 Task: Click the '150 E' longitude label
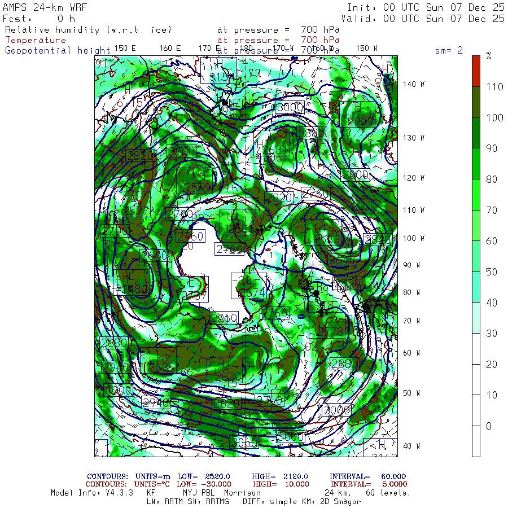click(125, 48)
